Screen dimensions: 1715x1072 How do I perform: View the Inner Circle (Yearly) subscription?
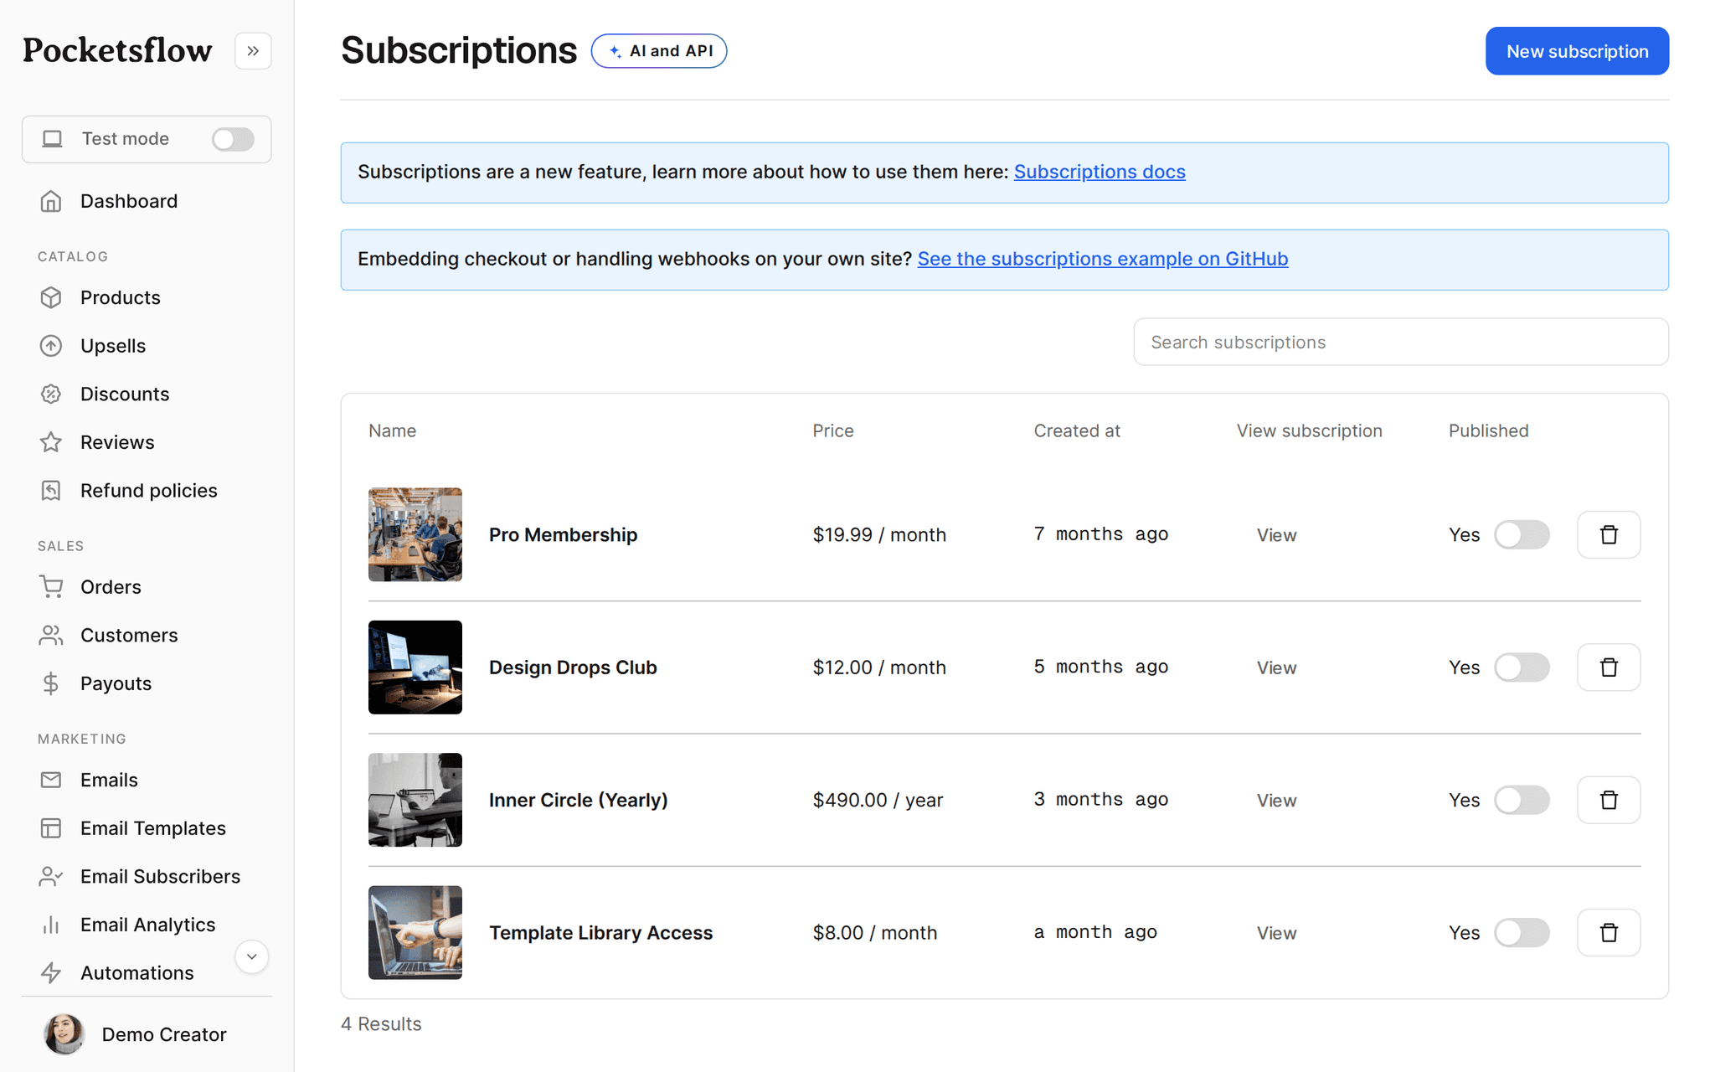point(1276,801)
